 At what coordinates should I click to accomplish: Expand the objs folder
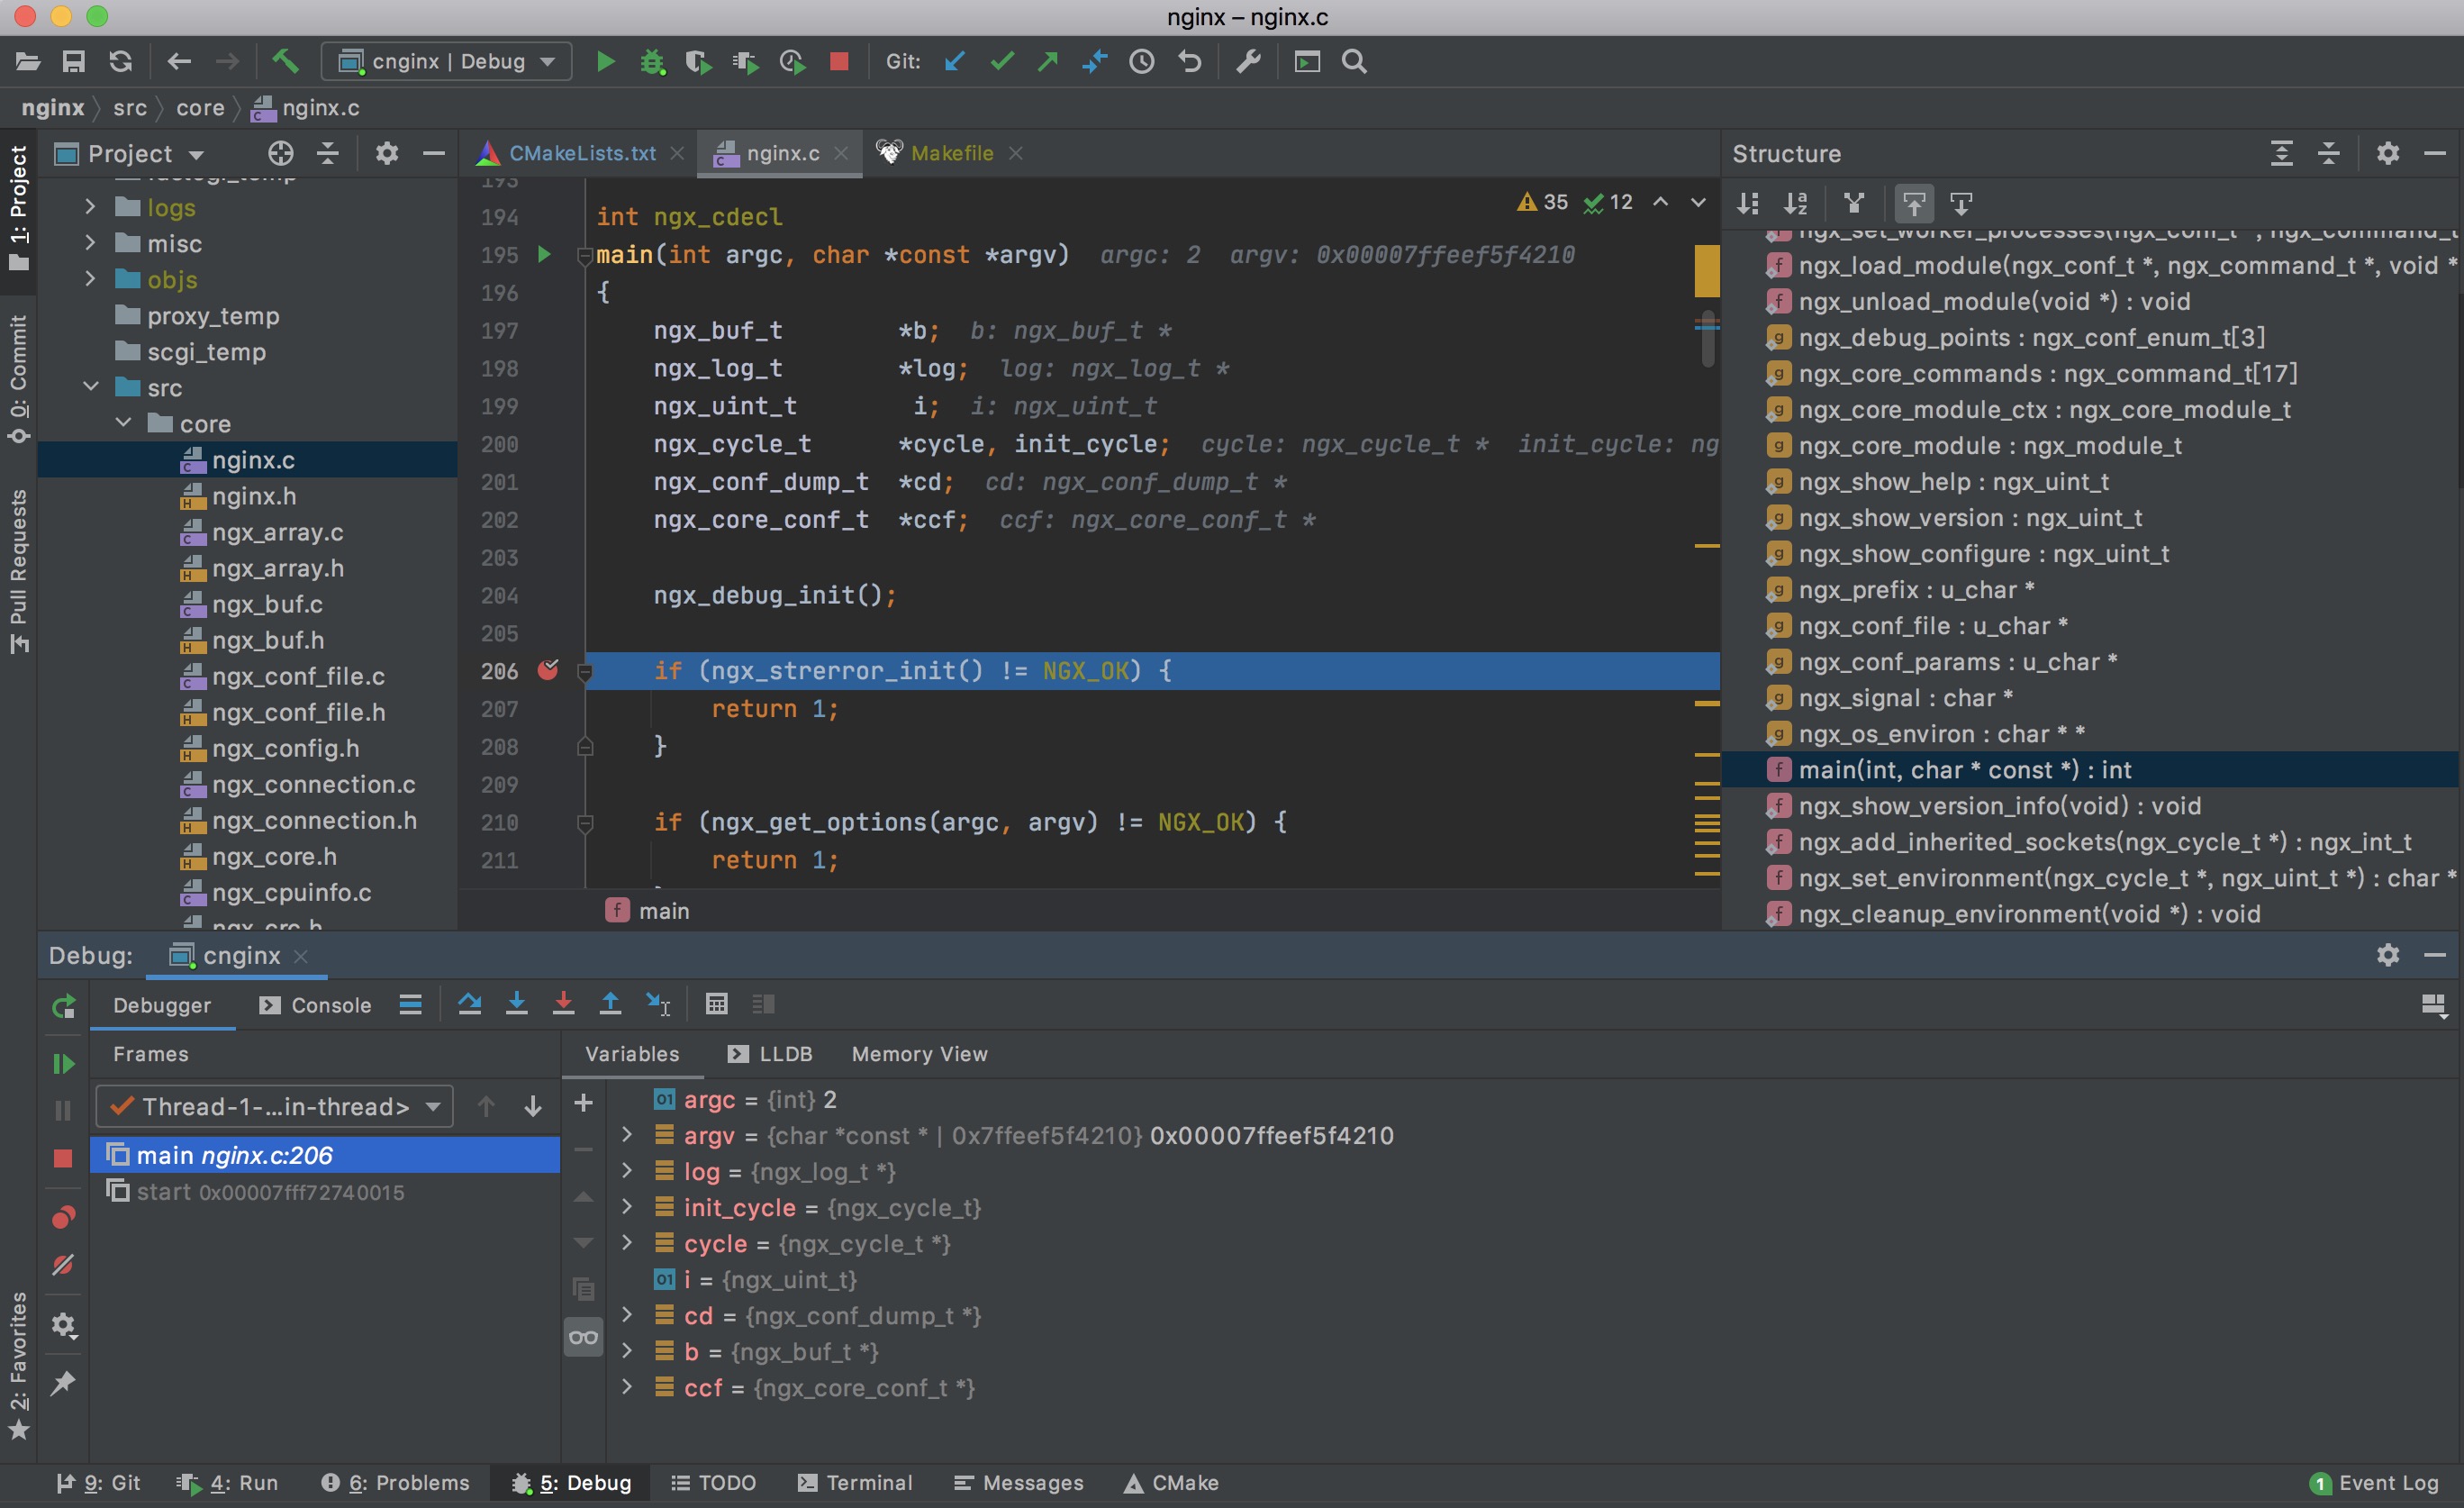[90, 279]
